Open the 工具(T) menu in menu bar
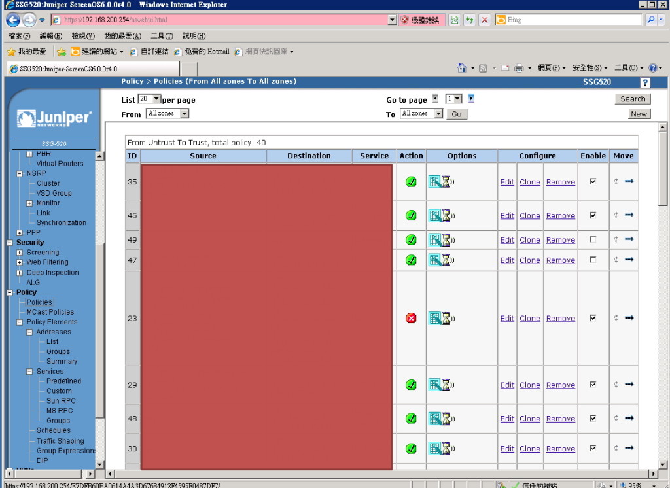 click(x=162, y=36)
